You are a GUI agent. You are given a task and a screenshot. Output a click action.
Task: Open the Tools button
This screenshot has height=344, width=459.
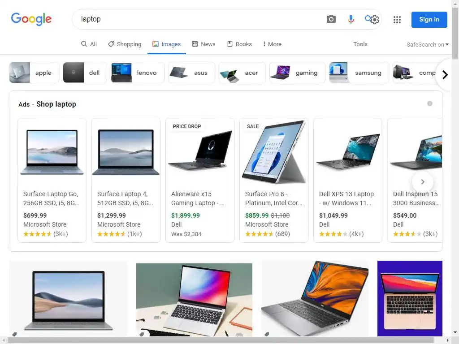(x=360, y=44)
